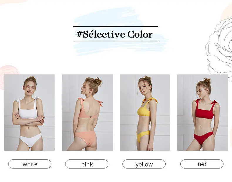Open the red swimsuit product photo
The width and height of the screenshot is (232, 182).
pyautogui.click(x=203, y=113)
